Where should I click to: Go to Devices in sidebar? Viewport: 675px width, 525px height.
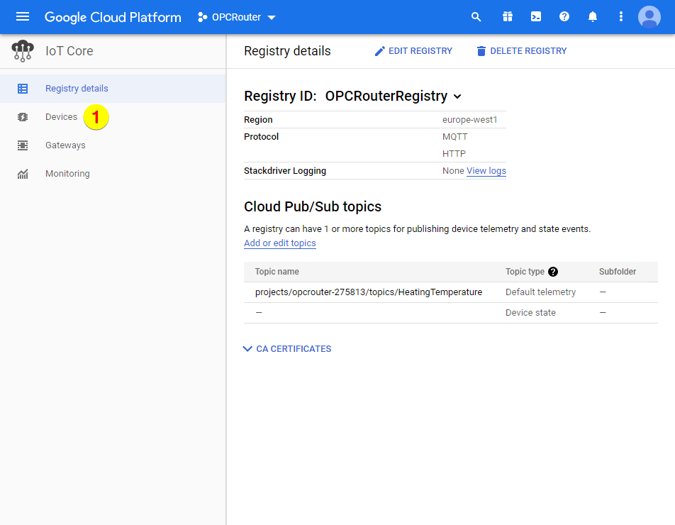pyautogui.click(x=61, y=117)
